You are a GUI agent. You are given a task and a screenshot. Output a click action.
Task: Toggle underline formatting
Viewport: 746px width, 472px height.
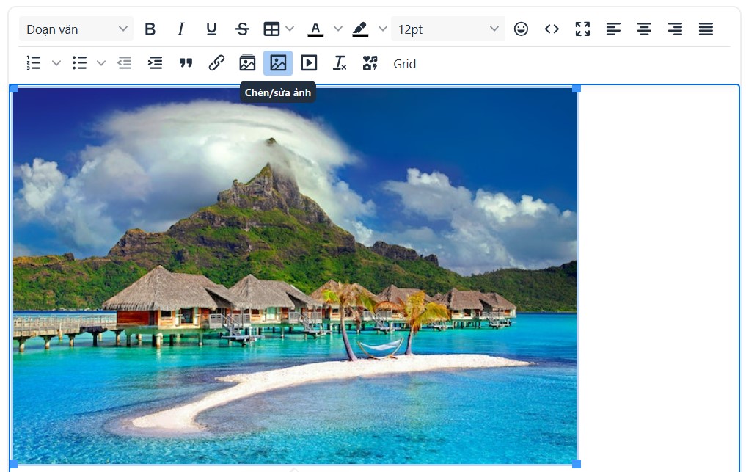click(211, 29)
